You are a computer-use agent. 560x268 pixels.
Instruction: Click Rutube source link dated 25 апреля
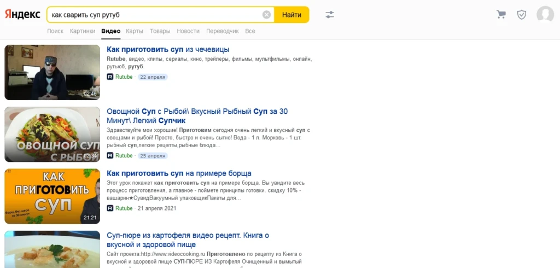click(124, 155)
